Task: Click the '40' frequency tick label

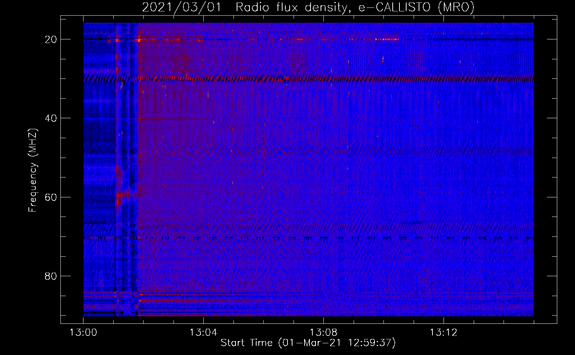Action: pyautogui.click(x=51, y=118)
